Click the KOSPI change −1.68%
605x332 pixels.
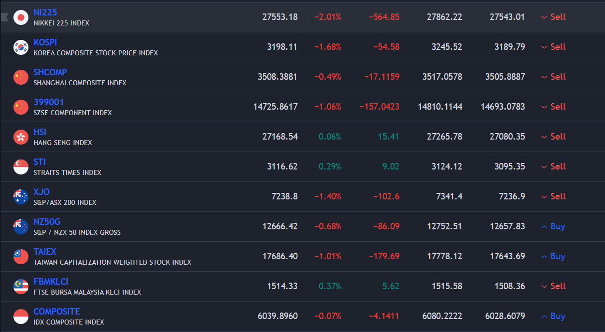pos(328,47)
